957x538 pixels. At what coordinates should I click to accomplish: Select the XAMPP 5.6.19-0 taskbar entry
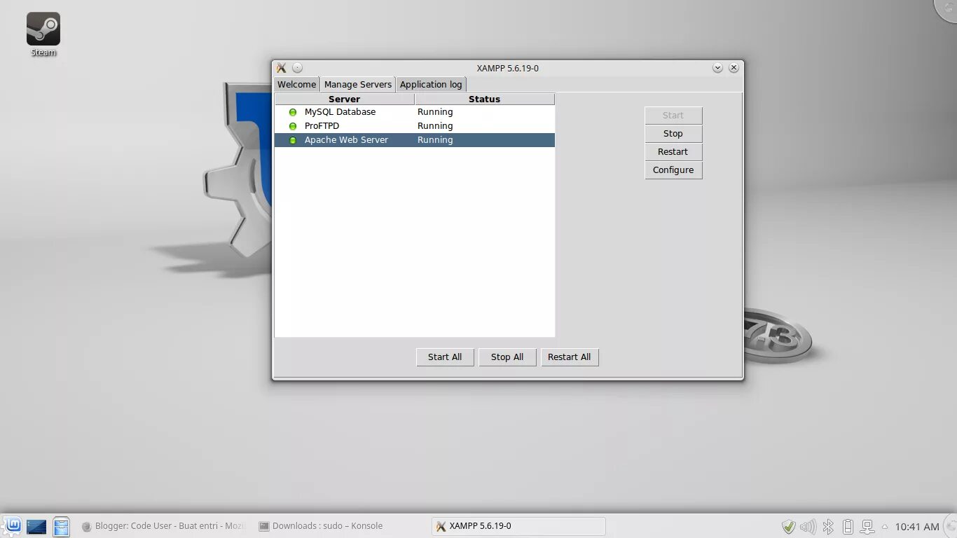[518, 526]
